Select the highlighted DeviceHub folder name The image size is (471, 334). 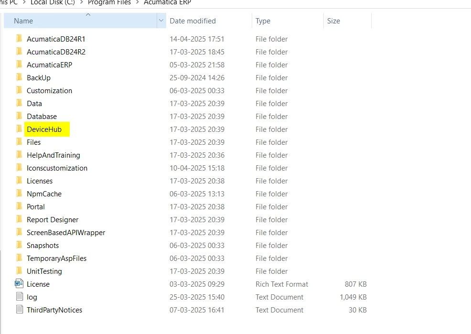44,129
